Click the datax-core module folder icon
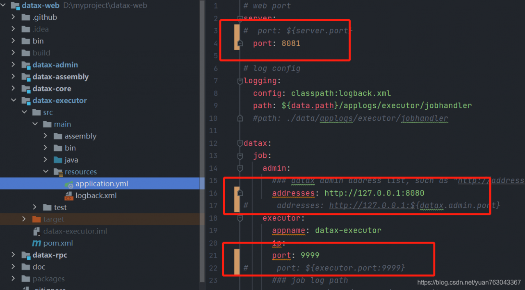The image size is (525, 290). (26, 88)
